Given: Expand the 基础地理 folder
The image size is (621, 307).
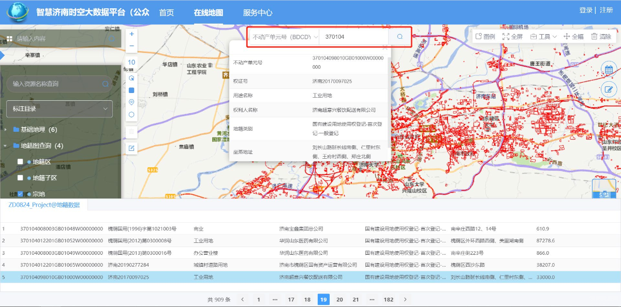Looking at the screenshot, I should click(x=6, y=130).
